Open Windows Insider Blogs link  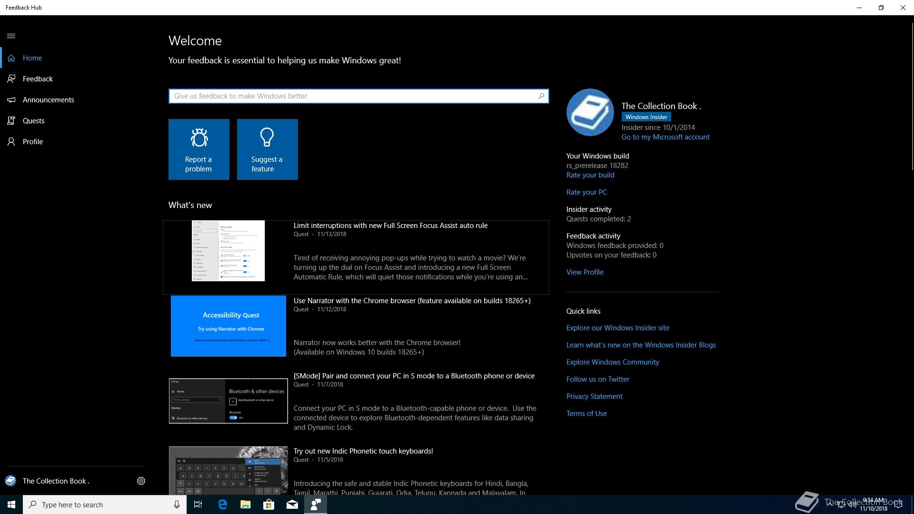pyautogui.click(x=641, y=345)
